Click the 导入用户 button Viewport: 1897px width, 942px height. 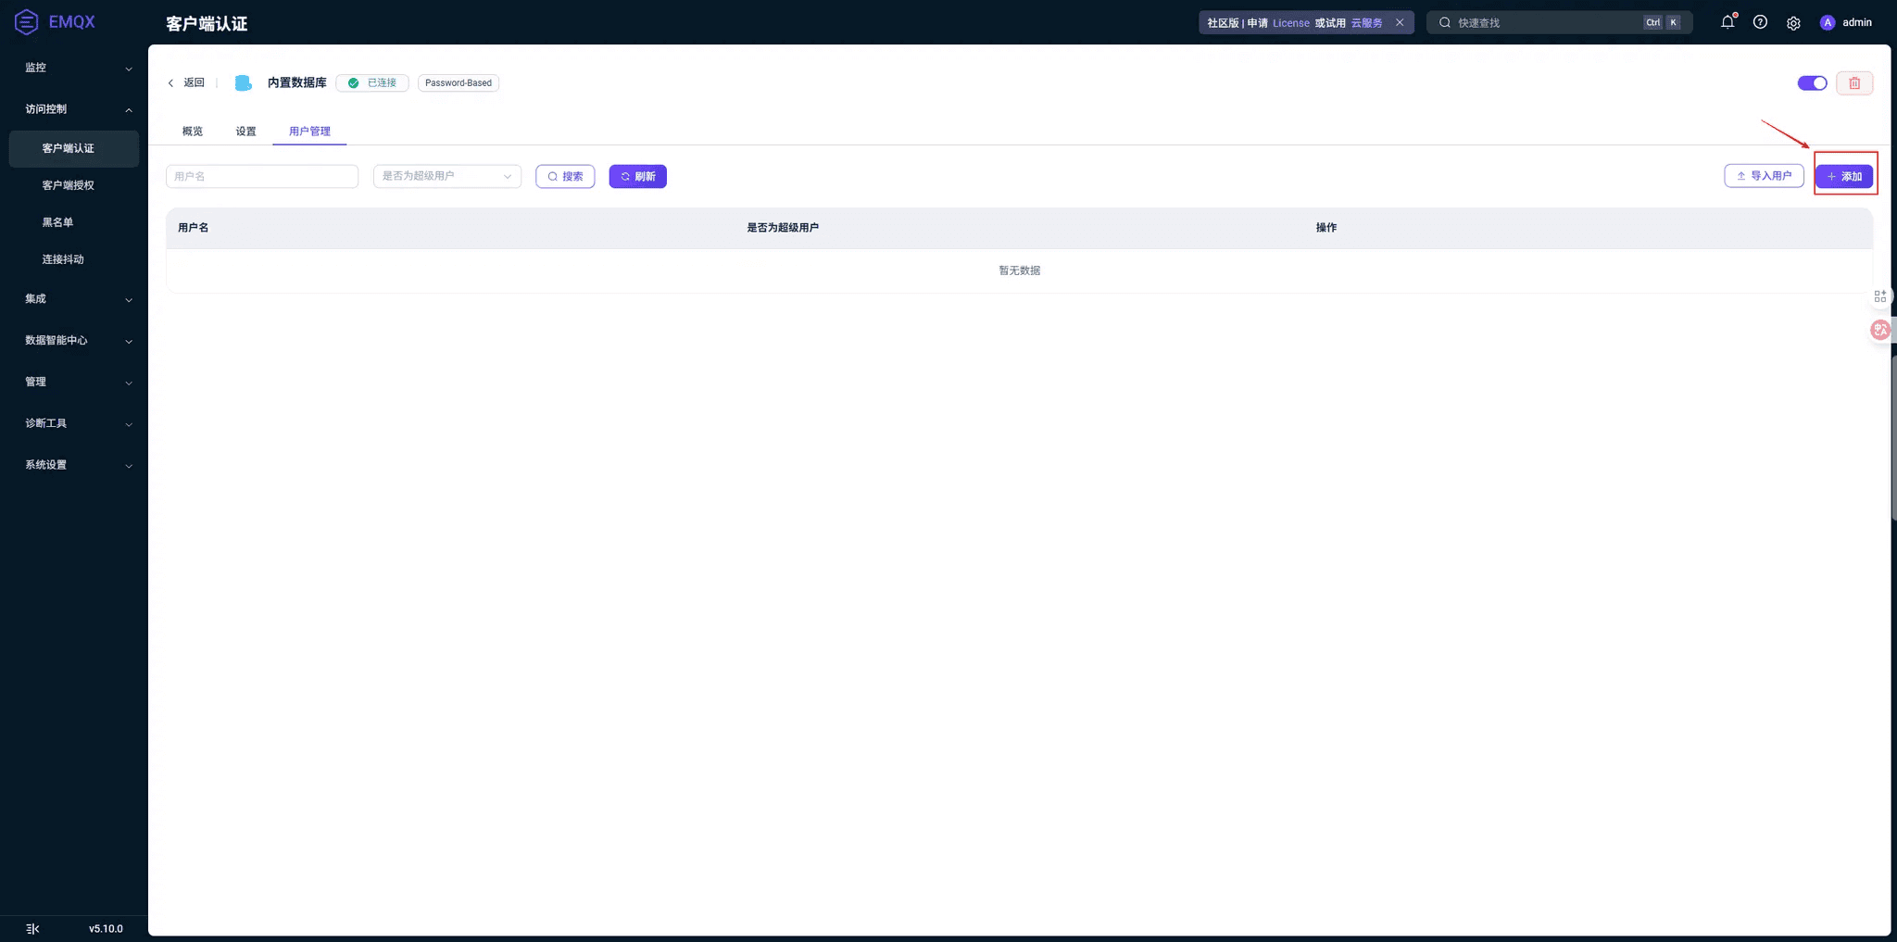[1764, 176]
